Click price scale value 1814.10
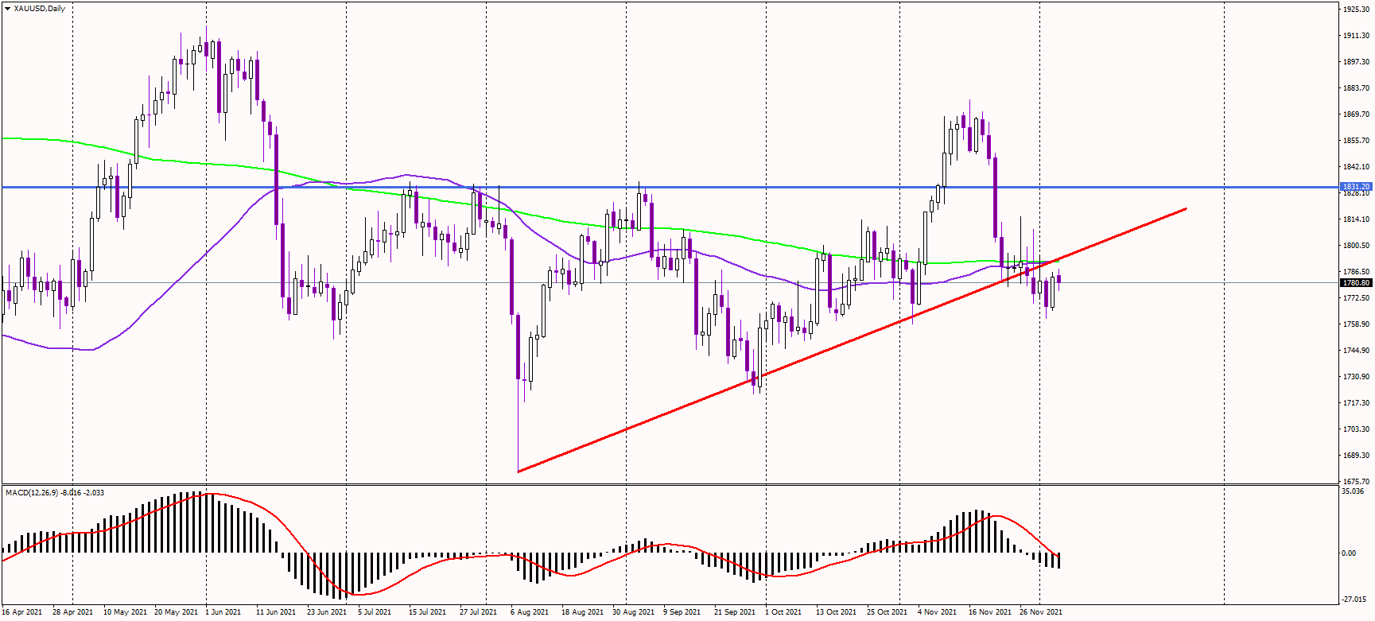Screen dimensions: 1375x621 pos(1357,219)
